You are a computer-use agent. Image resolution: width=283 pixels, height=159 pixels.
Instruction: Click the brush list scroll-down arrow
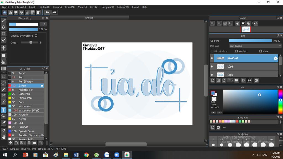[46, 139]
